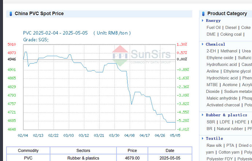Open the Ethylene oxide link
This screenshot has height=161, width=252.
[x=220, y=58]
